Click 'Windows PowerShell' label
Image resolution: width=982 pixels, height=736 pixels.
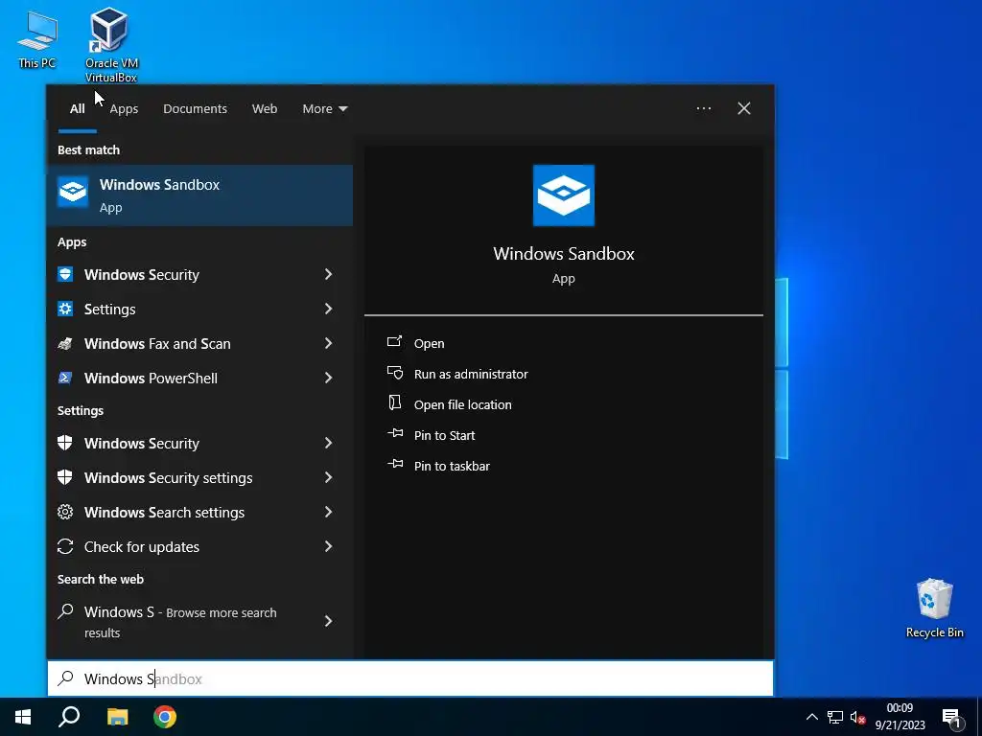(151, 378)
